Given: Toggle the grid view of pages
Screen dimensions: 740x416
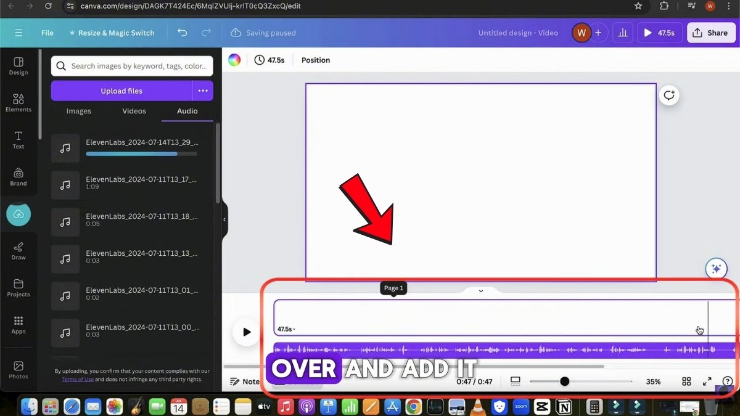Looking at the screenshot, I should [686, 381].
